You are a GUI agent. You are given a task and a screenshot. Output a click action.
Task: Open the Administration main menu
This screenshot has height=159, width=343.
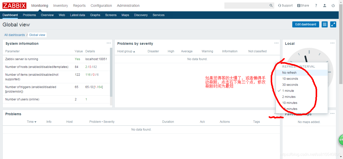click(128, 6)
